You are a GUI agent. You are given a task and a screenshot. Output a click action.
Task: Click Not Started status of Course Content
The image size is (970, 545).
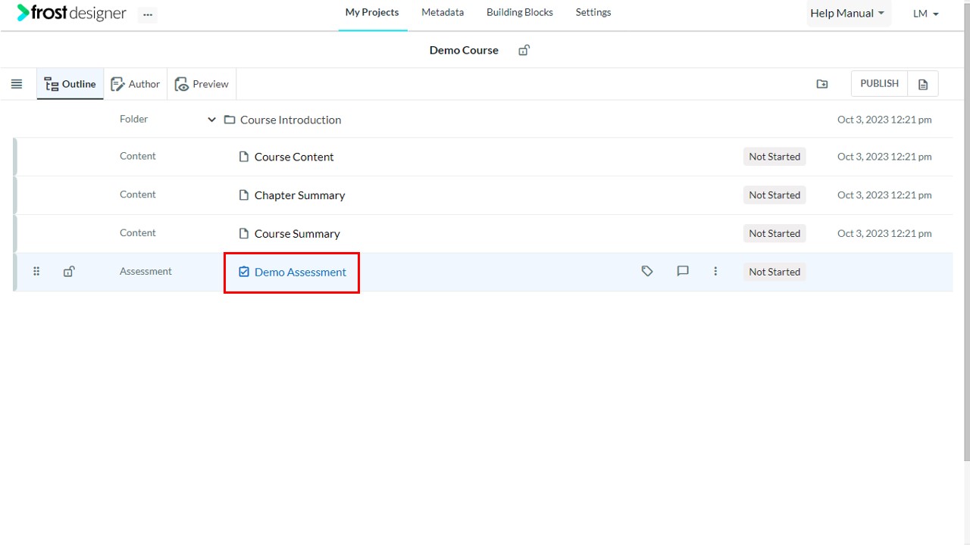tap(774, 157)
